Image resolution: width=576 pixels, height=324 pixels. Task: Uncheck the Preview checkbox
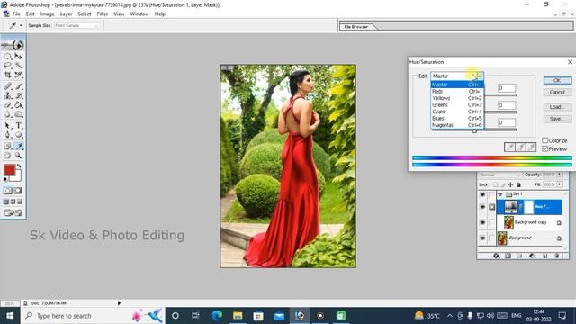click(545, 148)
